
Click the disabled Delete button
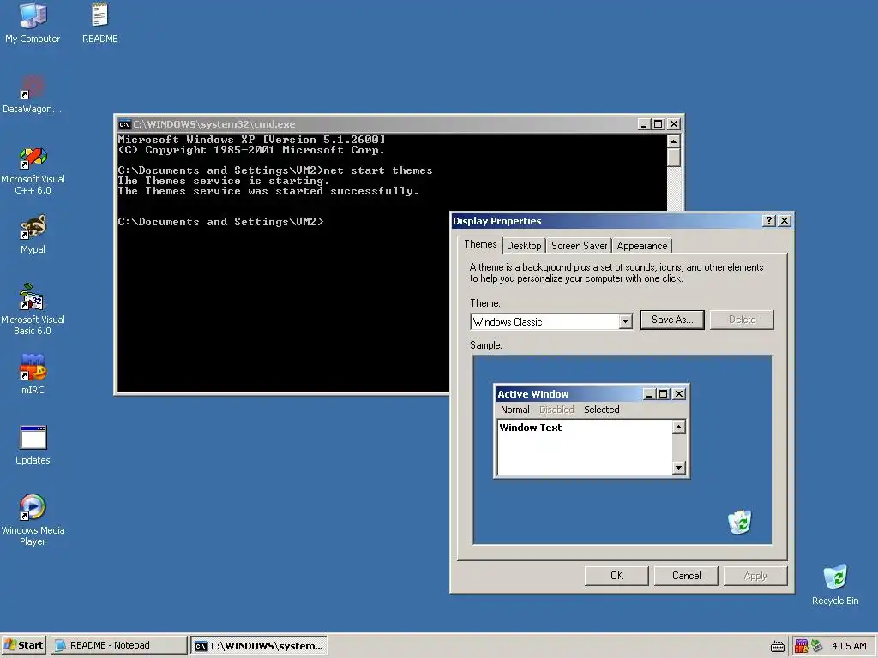[x=742, y=320]
